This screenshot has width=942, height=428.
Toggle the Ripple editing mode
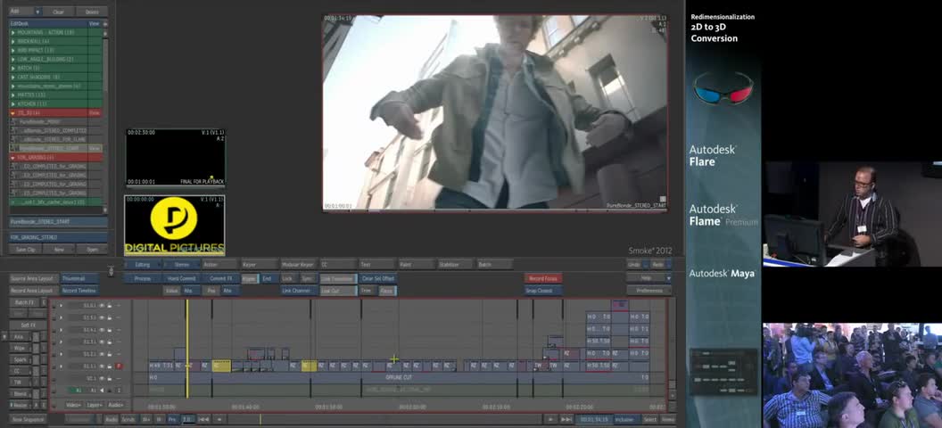[249, 278]
